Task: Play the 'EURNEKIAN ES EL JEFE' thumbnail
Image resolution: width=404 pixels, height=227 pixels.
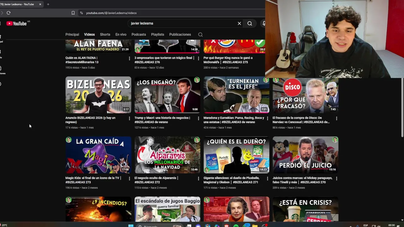Action: (x=236, y=95)
